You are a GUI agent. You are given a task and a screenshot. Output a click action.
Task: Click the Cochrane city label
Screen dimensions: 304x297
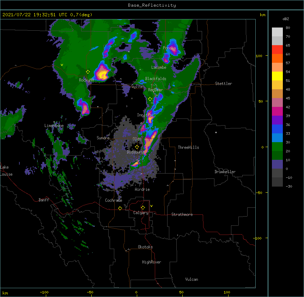tap(114, 200)
